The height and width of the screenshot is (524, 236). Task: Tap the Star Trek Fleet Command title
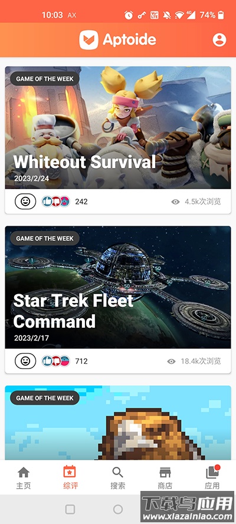(74, 311)
